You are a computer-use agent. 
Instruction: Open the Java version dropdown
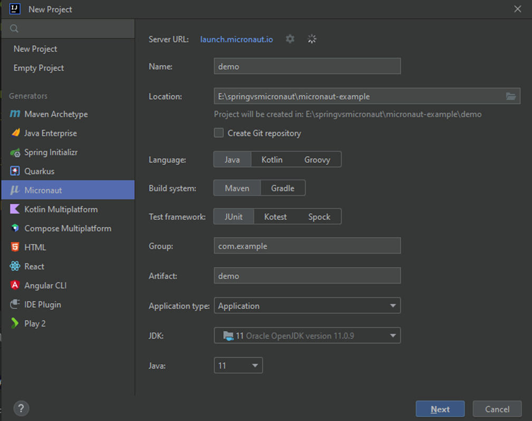[238, 365]
